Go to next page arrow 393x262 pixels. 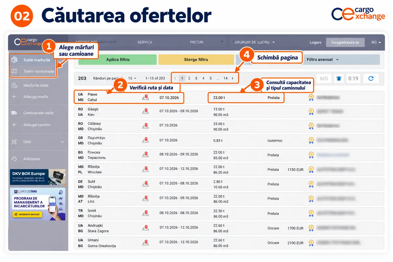point(233,78)
